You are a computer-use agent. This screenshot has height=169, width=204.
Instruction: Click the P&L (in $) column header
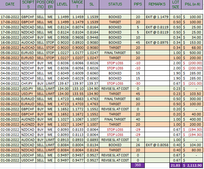pos(192,4)
